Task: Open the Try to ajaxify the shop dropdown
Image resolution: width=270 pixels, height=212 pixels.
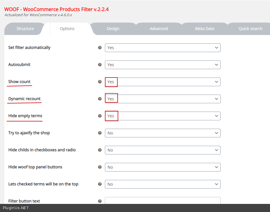Action: click(162, 133)
